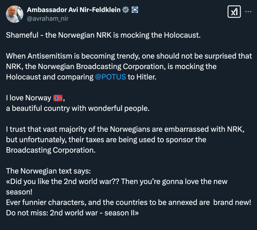Screen dimensions: 257x230
Task: Open the Ambassador Avi Nir-Feldklein display name
Action: tap(74, 10)
